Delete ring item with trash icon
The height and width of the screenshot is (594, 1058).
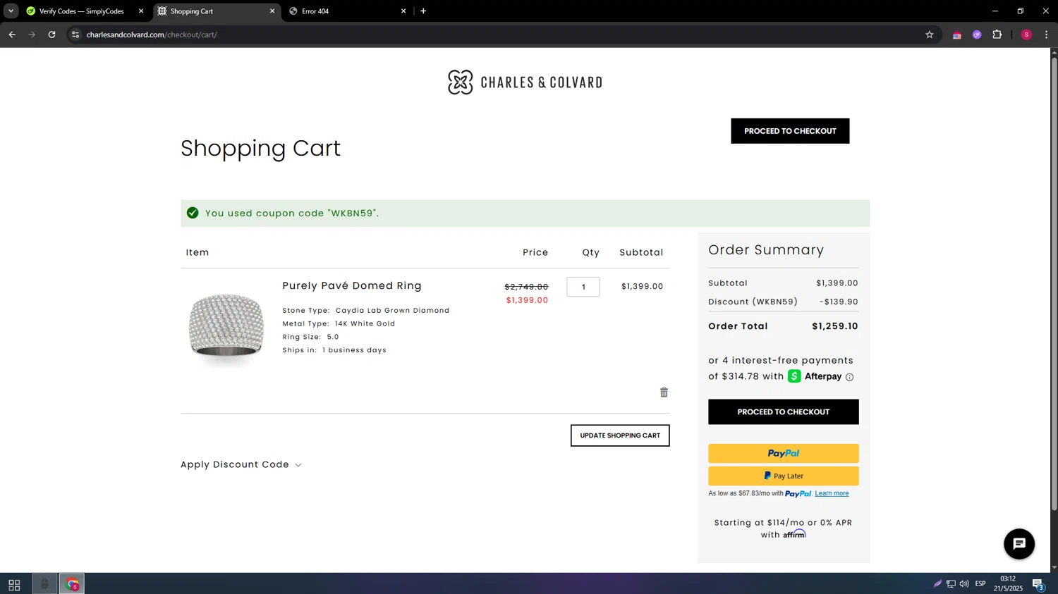click(664, 392)
